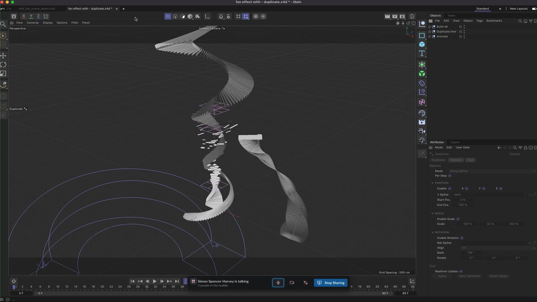Toggle the Enable Grid icon

pos(238,16)
